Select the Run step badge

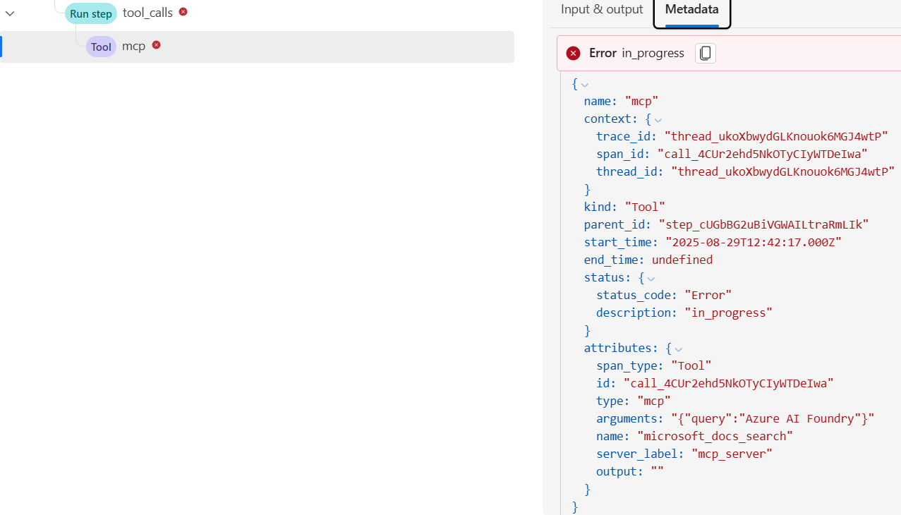tap(91, 13)
